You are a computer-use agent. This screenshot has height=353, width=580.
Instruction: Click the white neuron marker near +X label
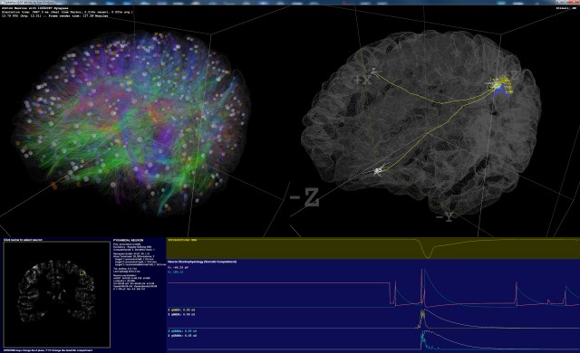[374, 72]
